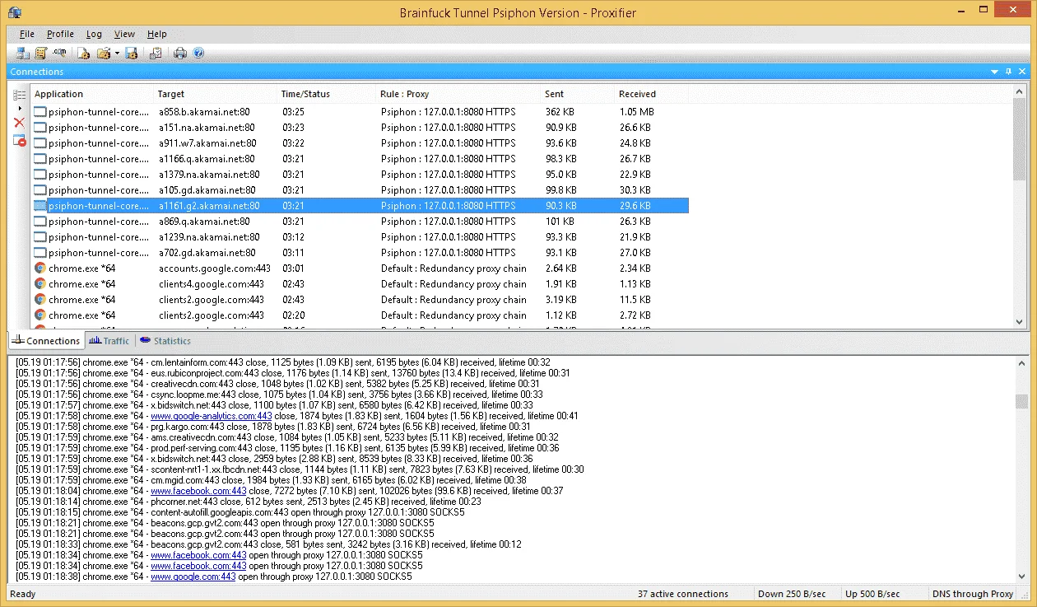Screen dimensions: 1037x607
Task: Click 'Down 250 B/sec' status bar entry
Action: [793, 594]
